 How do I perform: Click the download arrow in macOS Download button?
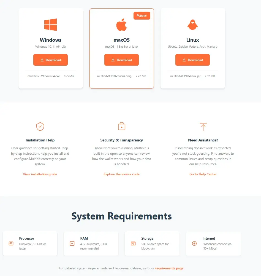coord(113,60)
